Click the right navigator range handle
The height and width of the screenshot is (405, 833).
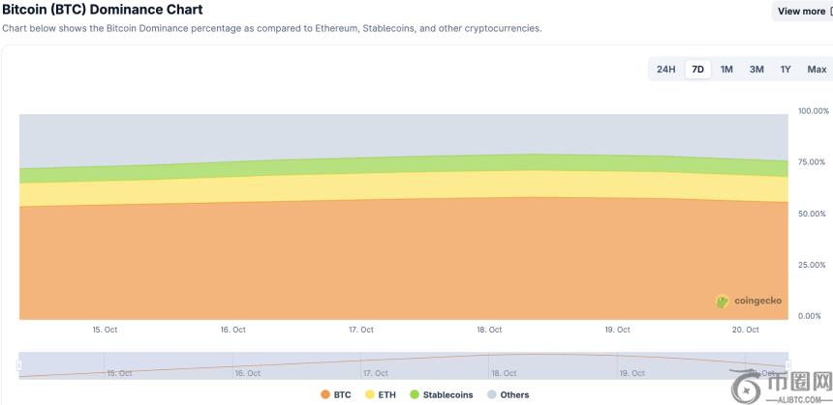click(787, 365)
